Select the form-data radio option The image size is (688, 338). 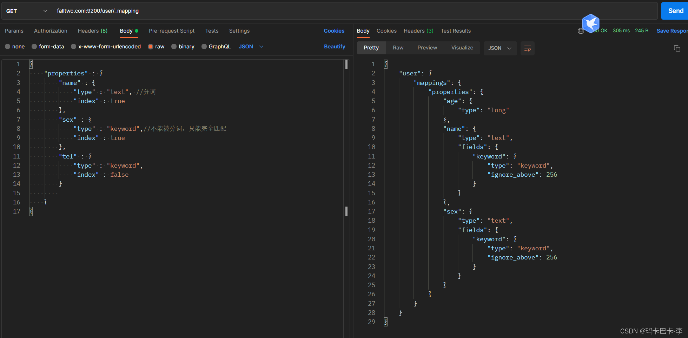[x=34, y=47]
